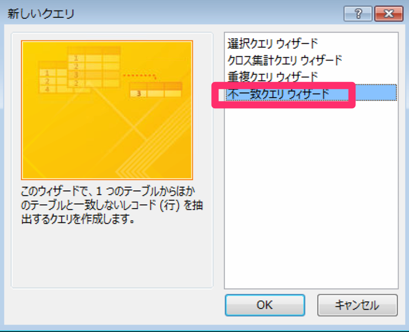The height and width of the screenshot is (332, 409).
Task: Click the 新しいクエリ title bar
Action: 172,13
